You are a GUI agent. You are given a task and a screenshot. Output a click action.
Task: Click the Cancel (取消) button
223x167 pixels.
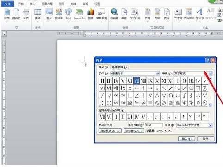pos(206,139)
